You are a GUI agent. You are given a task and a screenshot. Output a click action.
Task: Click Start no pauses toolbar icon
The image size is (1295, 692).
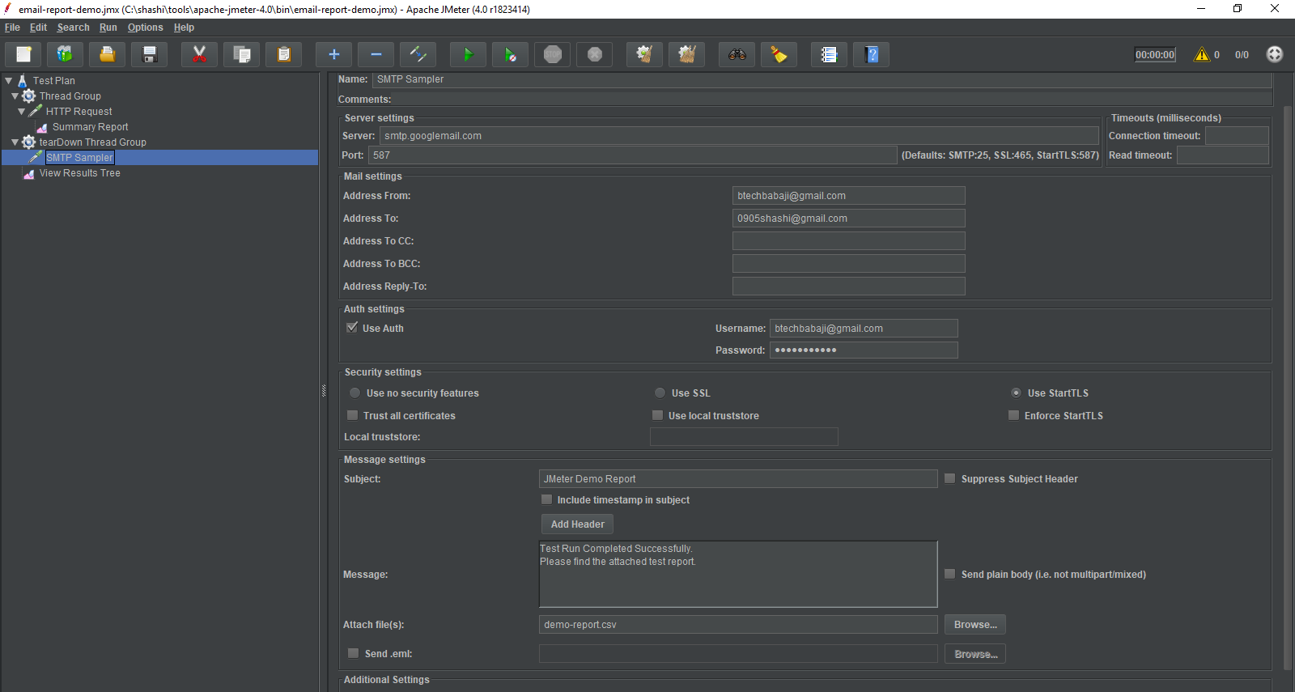tap(510, 55)
